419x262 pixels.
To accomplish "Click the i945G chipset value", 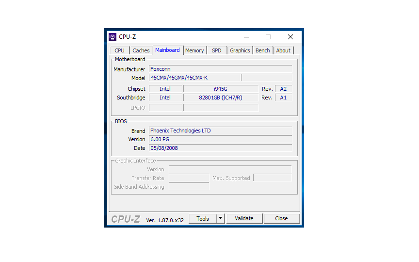I will click(x=221, y=89).
